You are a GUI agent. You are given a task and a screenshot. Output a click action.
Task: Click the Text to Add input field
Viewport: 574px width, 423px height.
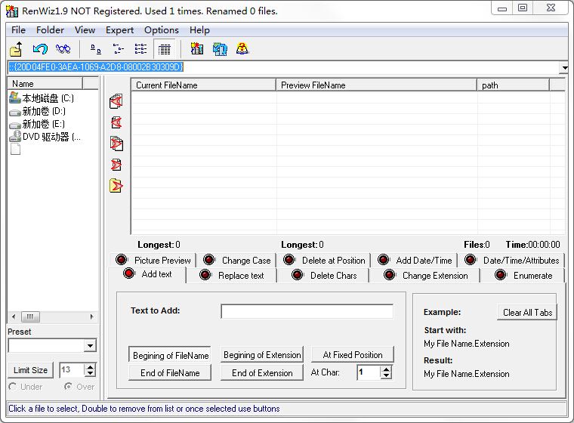coord(307,311)
